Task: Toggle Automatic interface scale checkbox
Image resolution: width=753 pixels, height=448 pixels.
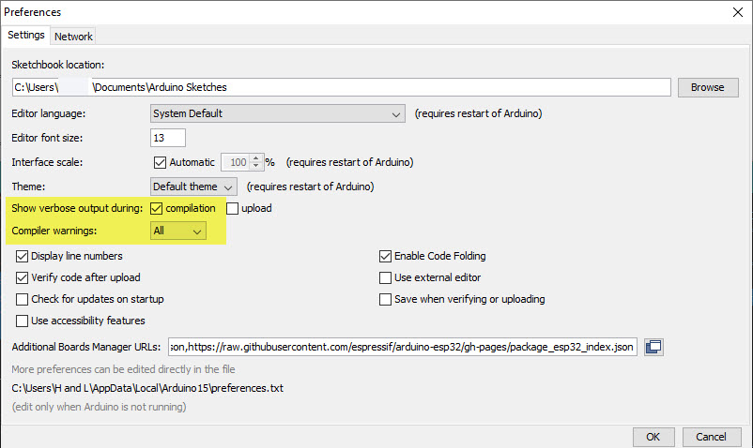Action: (159, 162)
